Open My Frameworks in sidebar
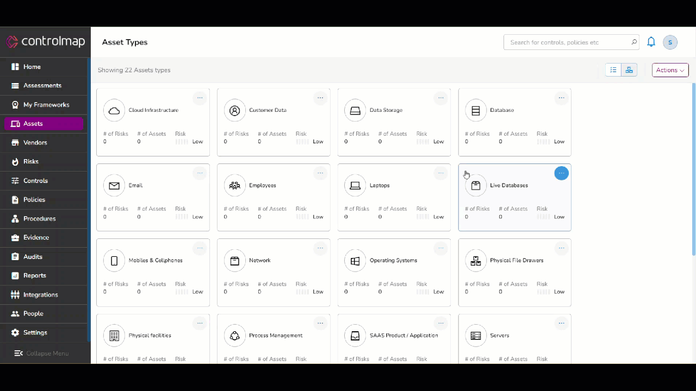696x391 pixels. click(43, 105)
